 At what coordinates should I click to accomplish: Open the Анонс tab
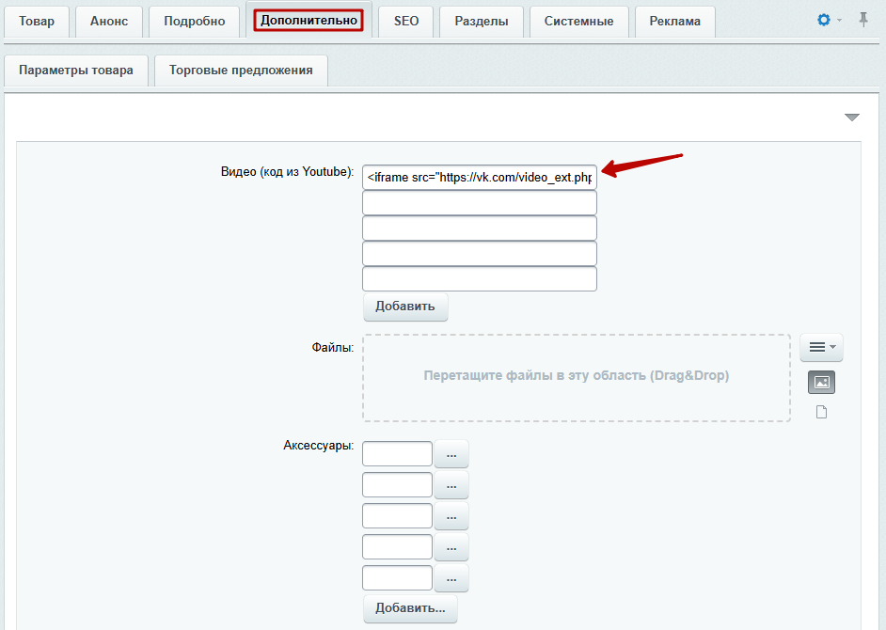(109, 22)
